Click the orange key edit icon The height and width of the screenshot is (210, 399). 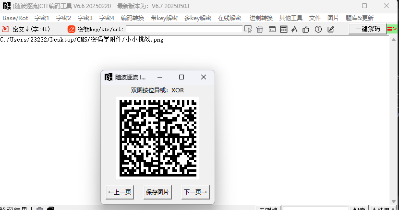[x=72, y=29]
